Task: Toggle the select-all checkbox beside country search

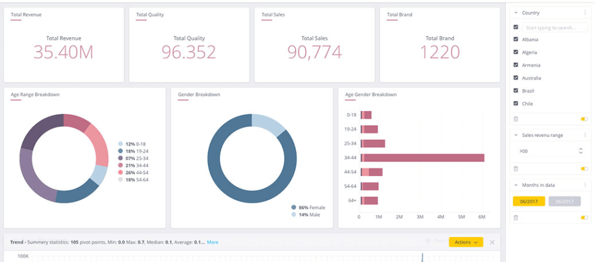Action: tap(516, 28)
